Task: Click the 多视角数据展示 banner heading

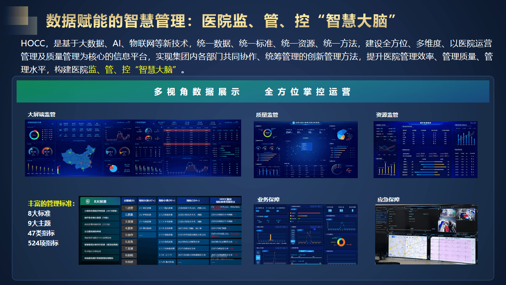Action: pyautogui.click(x=197, y=92)
